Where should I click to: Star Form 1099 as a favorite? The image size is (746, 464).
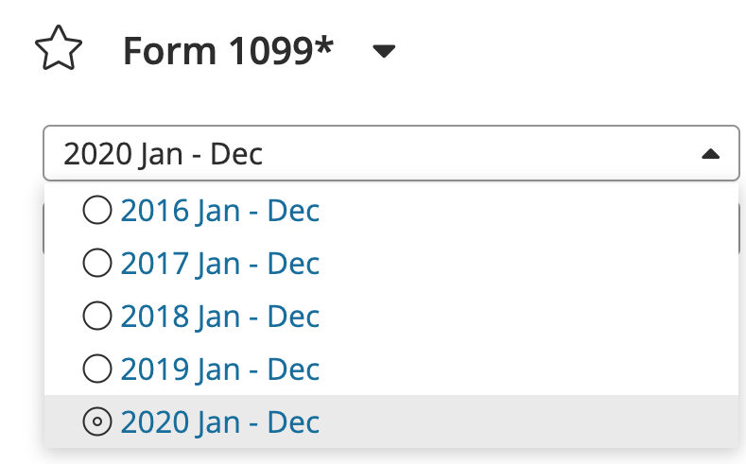tap(59, 50)
